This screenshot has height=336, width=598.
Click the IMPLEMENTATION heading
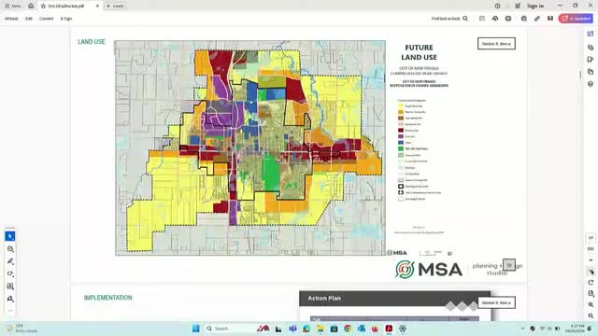(108, 298)
